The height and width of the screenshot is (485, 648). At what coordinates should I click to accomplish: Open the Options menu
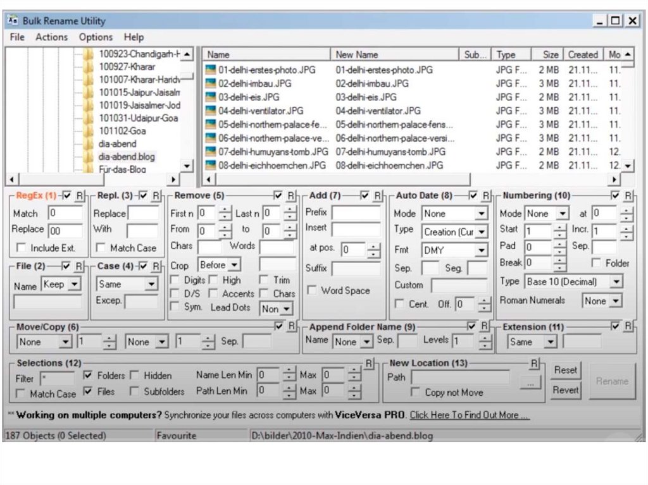(x=96, y=37)
